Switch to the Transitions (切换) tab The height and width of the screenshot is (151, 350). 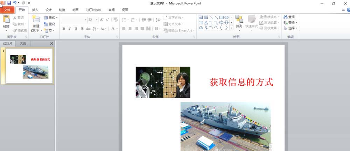coord(62,10)
